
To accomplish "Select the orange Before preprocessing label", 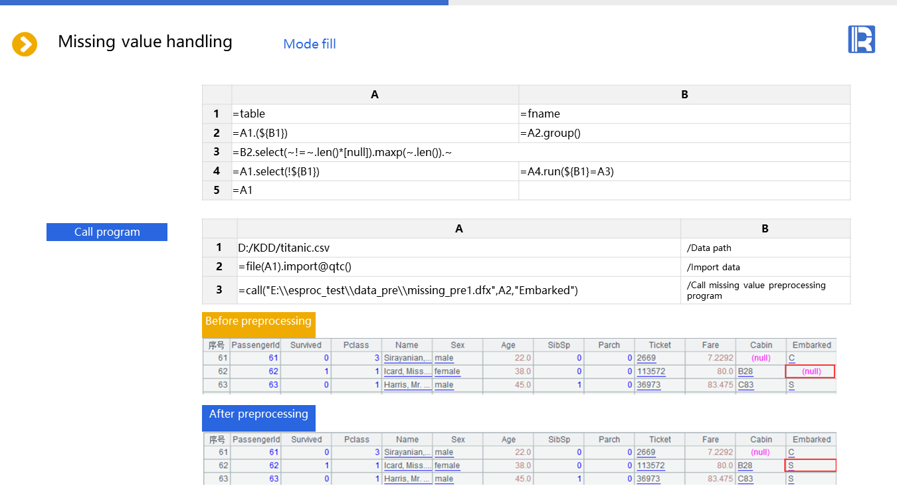I will point(258,322).
